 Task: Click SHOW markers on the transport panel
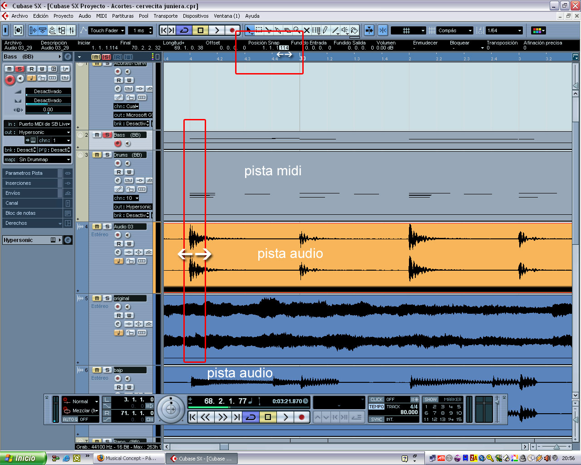[x=430, y=400]
